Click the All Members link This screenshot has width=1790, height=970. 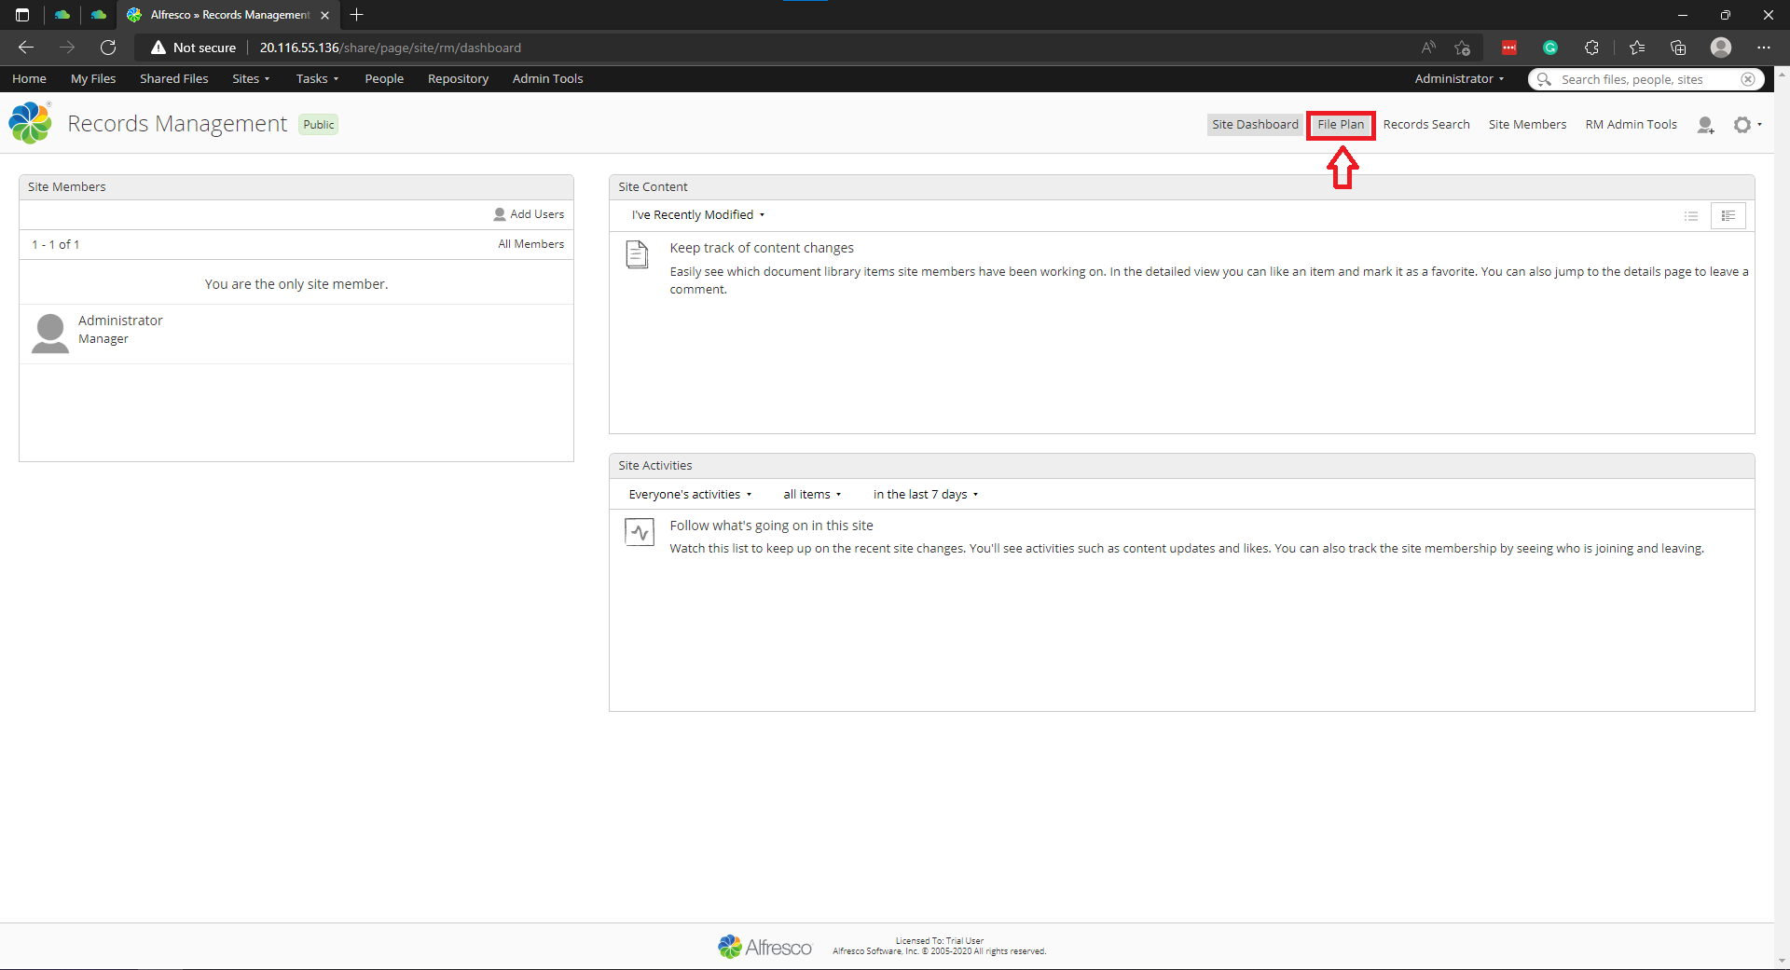(530, 244)
